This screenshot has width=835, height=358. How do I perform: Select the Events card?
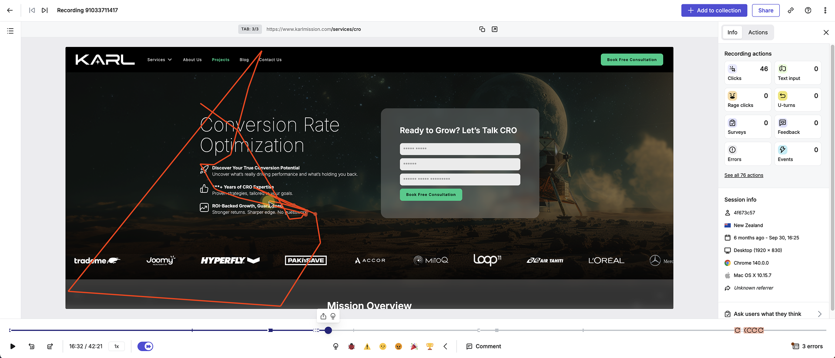coord(798,154)
